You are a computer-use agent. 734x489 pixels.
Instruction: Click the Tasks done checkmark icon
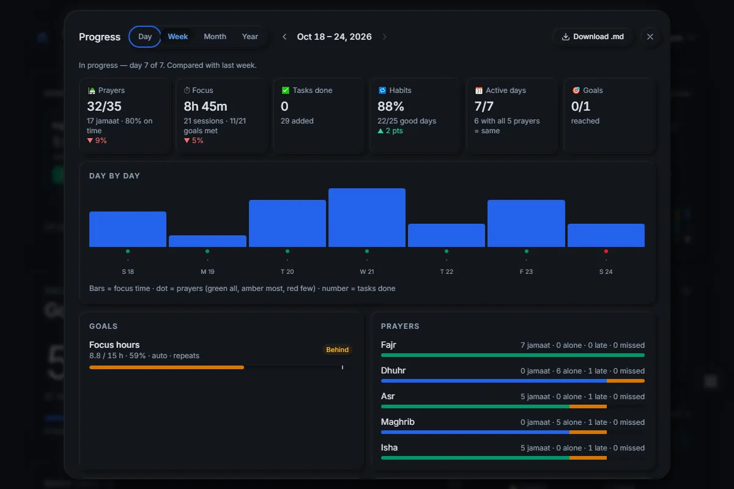[285, 90]
